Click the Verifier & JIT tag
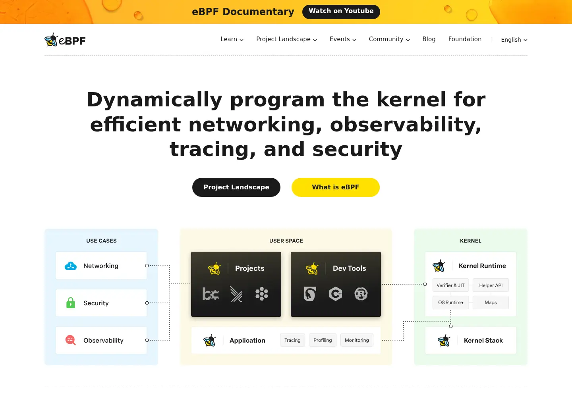The image size is (572, 397). pyautogui.click(x=450, y=285)
